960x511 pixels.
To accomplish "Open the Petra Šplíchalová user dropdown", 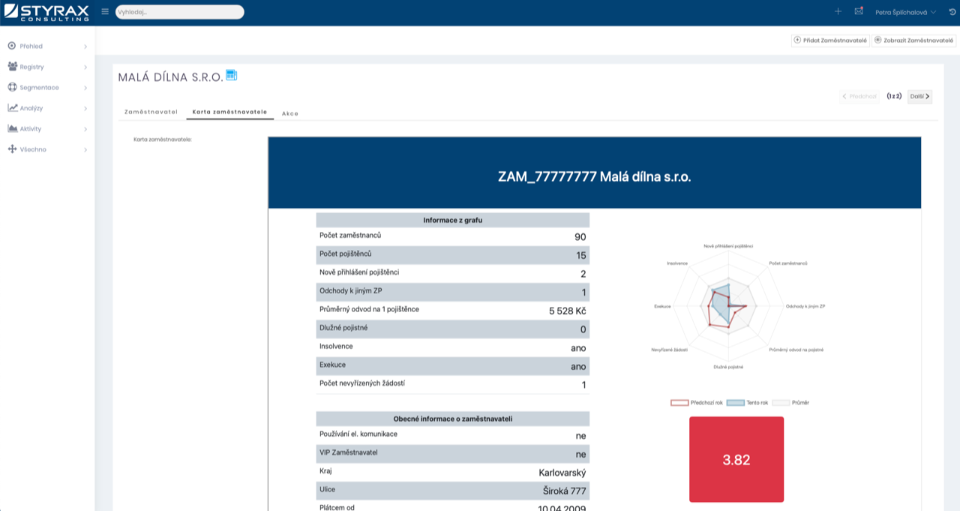I will [x=905, y=12].
